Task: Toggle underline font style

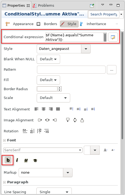Action: (26, 160)
